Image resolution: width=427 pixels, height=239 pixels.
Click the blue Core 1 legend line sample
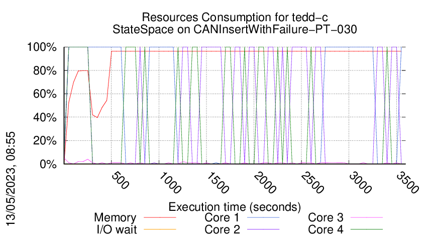[263, 218]
